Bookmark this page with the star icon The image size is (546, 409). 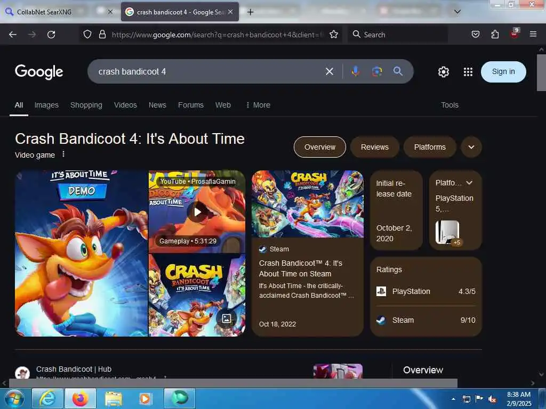[334, 35]
